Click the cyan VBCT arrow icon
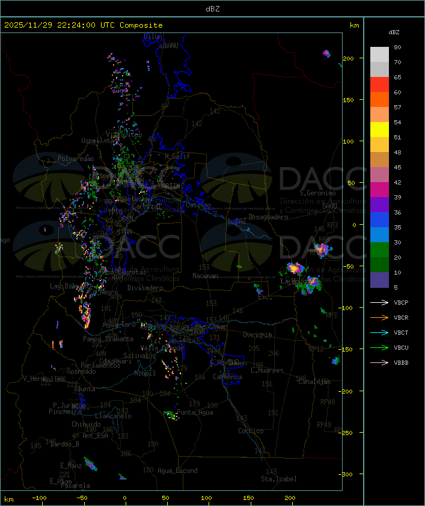Image resolution: width=425 pixels, height=506 pixels. coord(379,332)
